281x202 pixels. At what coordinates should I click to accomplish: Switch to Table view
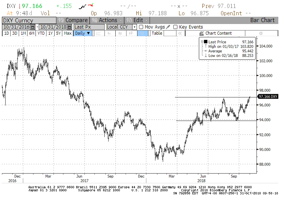point(157,33)
